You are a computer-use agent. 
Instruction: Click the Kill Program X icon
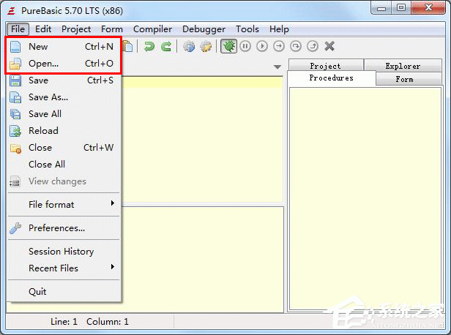329,46
